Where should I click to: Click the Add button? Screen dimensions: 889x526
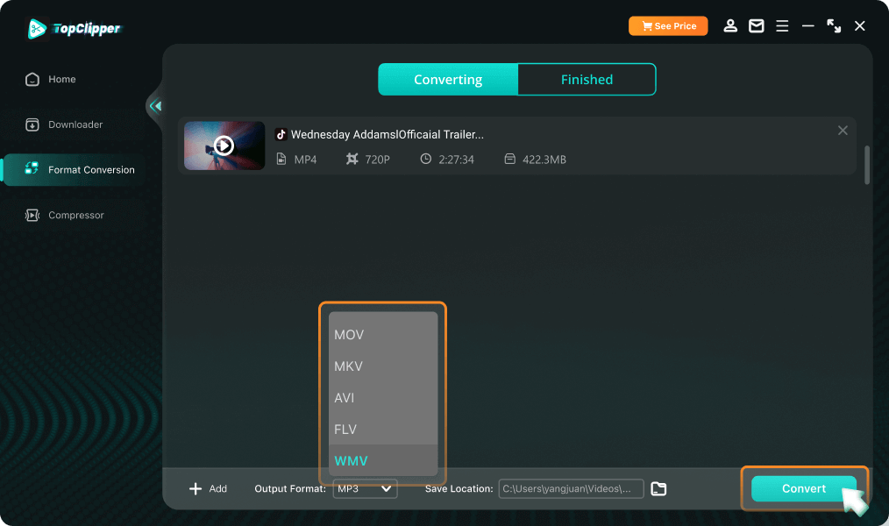[x=208, y=488]
